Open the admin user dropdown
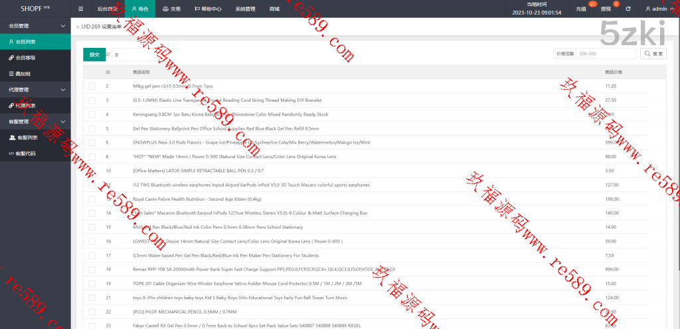This screenshot has width=680, height=329. coord(659,9)
